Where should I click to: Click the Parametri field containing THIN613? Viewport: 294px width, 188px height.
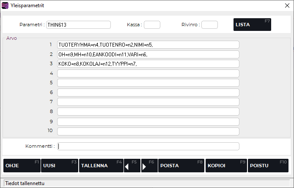coord(78,25)
